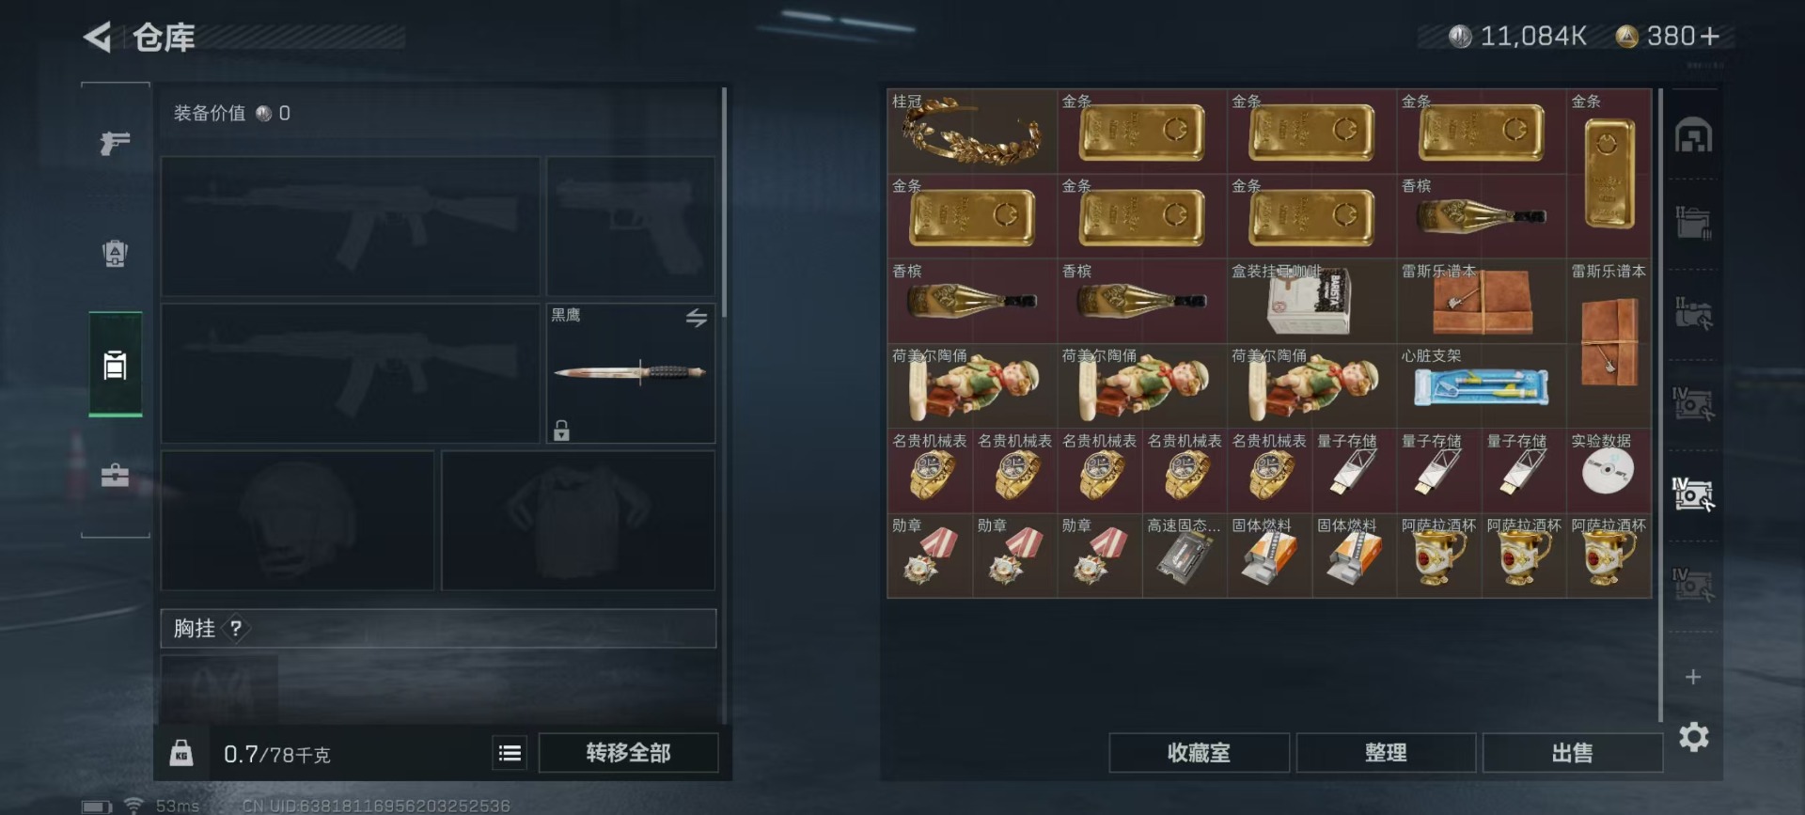
Task: Open the 收藏室 button
Action: click(1199, 753)
